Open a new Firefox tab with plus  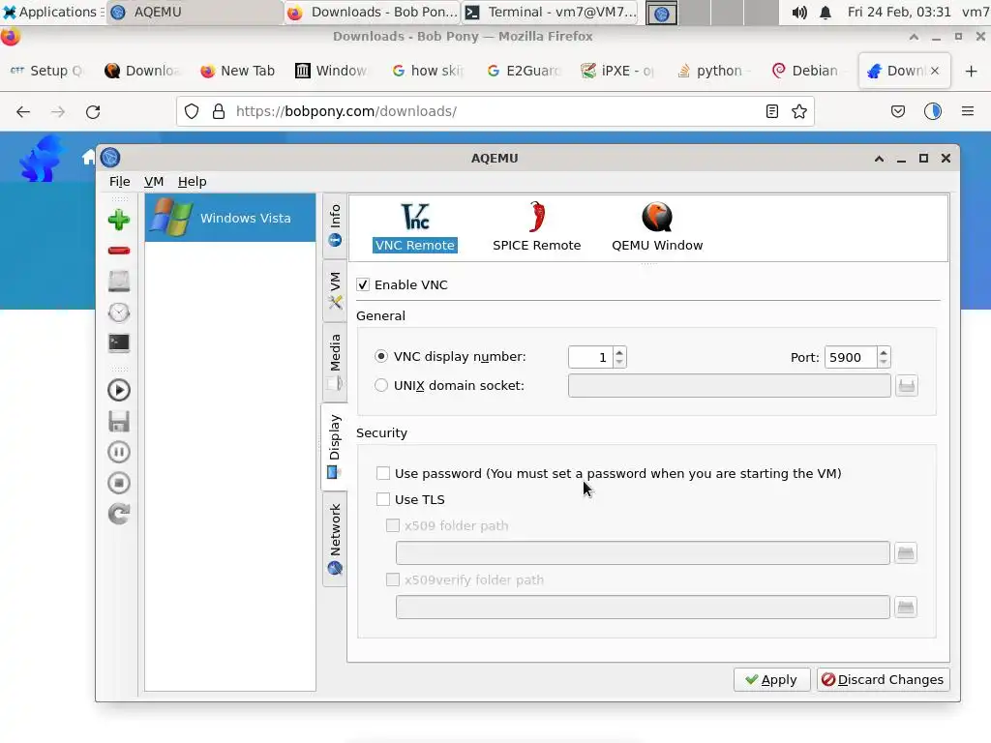(x=972, y=71)
